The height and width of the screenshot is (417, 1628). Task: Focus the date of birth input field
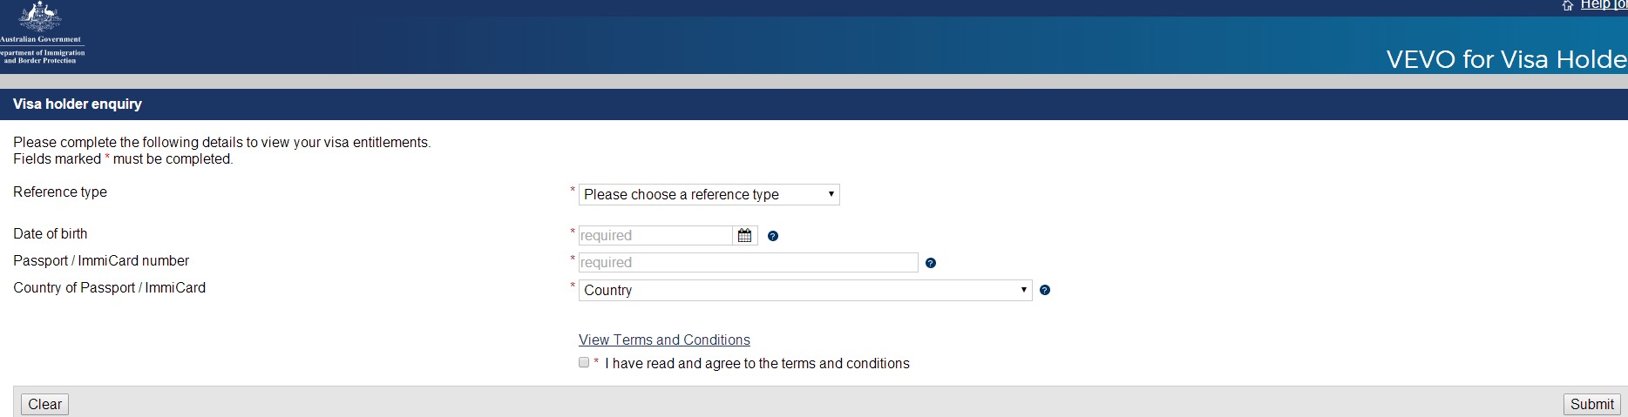[x=655, y=236]
